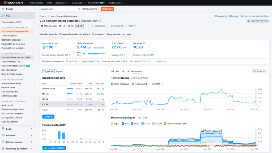Click the Semrush logo
Screen dimensions: 272x153
pos(13,3)
